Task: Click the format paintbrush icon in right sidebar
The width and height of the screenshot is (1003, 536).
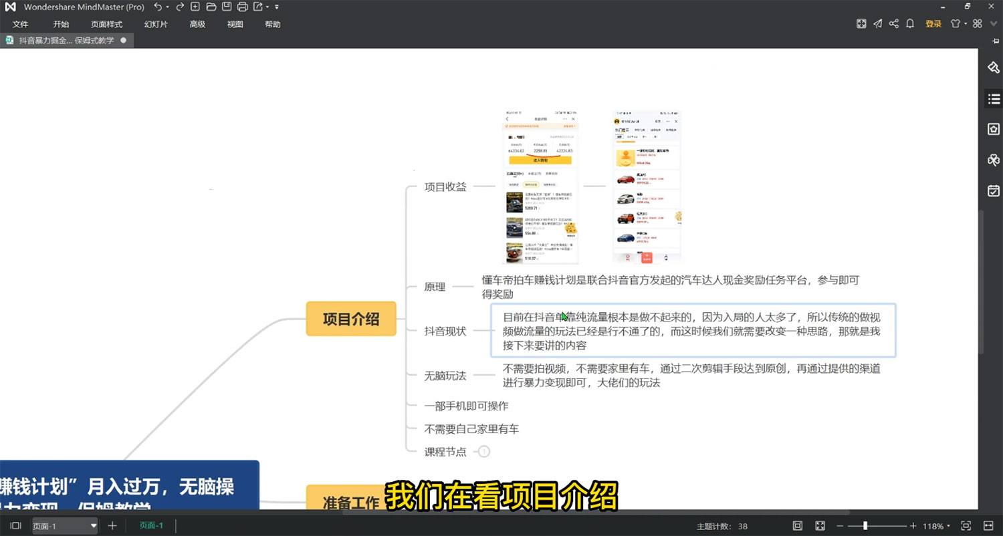Action: (994, 67)
